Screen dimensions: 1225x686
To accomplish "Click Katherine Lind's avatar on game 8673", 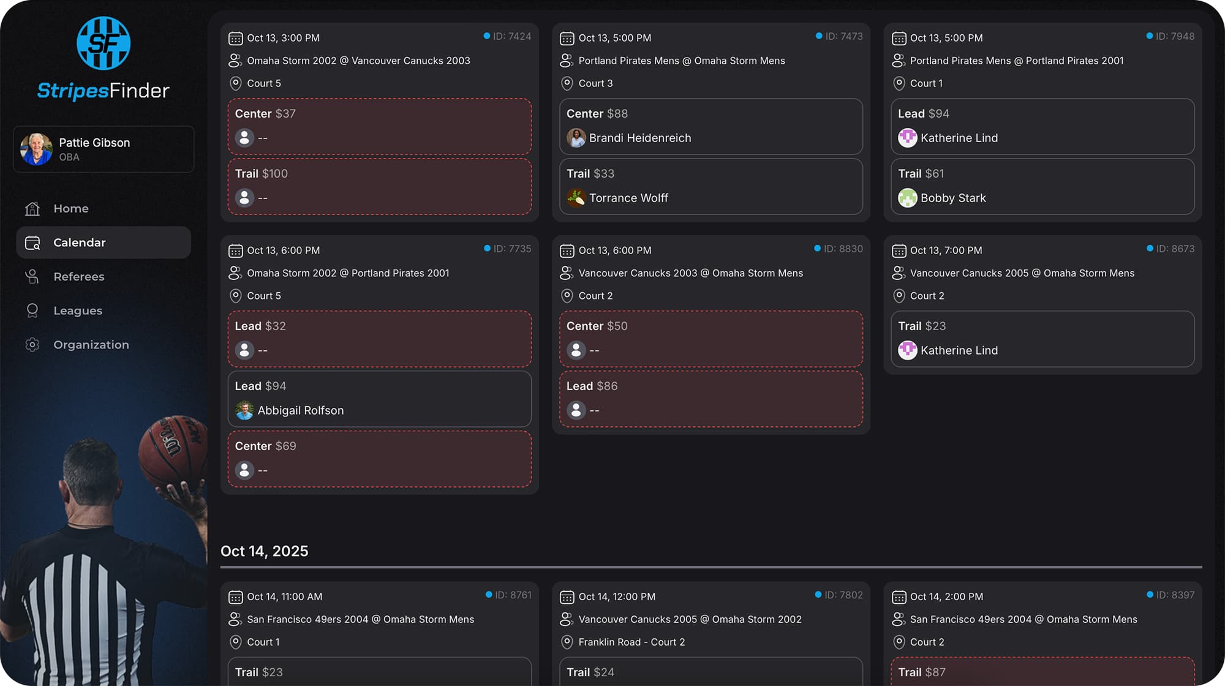I will click(x=908, y=350).
